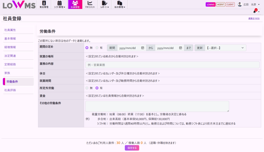Open the 社員属性 sidebar tab
Screen dimensions: 264x152
[18, 30]
